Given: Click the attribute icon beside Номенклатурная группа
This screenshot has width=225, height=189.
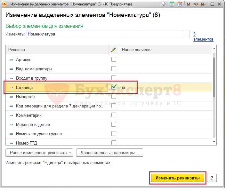Looking at the screenshot, I should point(11,134).
